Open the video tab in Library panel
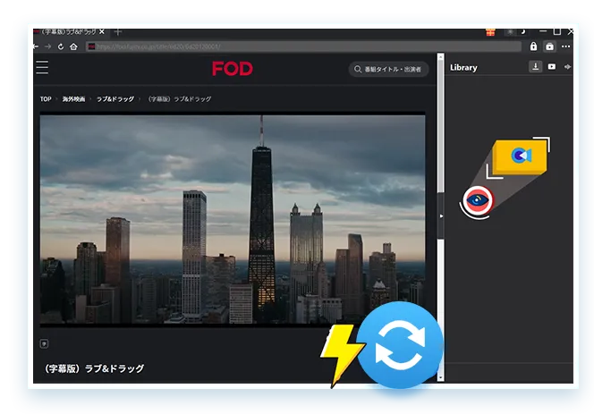The image size is (594, 414). [552, 67]
